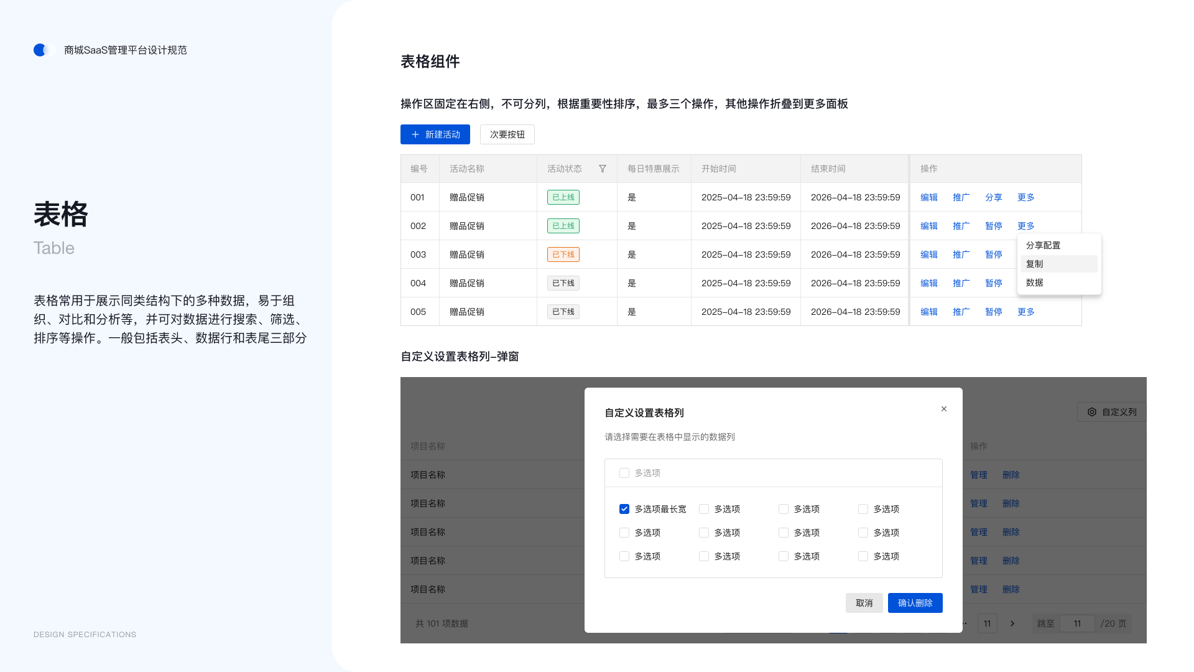
Task: Enable the first 多选项 checkbox in last row
Action: click(x=624, y=556)
